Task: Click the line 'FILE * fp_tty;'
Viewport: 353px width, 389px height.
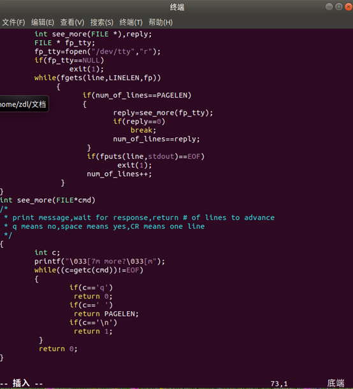Action: (x=65, y=43)
